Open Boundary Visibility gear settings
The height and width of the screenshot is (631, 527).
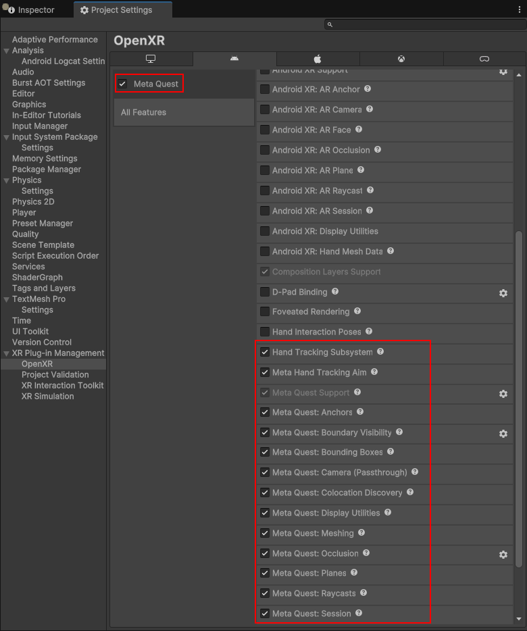(503, 434)
